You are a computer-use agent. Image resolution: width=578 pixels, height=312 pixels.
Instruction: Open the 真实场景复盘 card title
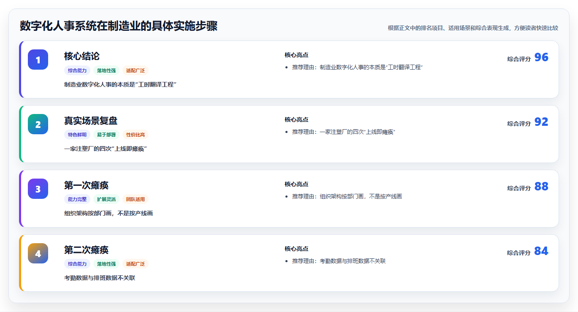tap(91, 121)
